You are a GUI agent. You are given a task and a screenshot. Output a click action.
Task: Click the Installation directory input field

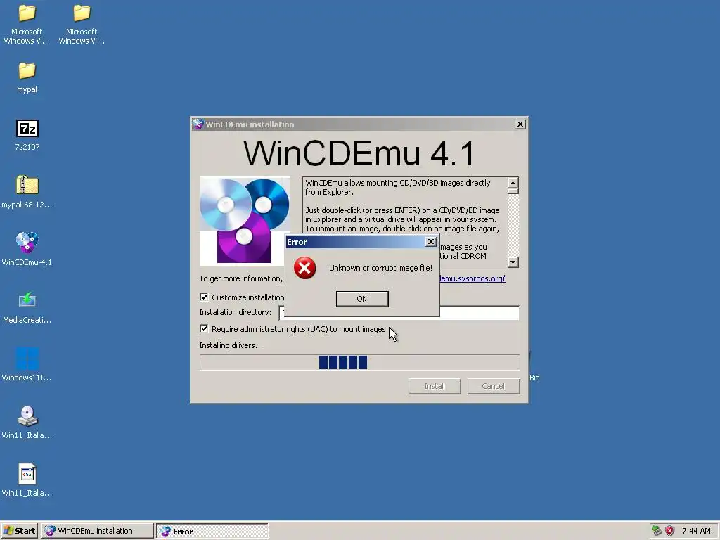399,312
